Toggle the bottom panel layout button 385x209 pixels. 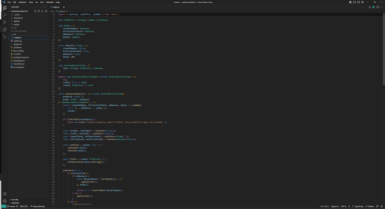354,2
